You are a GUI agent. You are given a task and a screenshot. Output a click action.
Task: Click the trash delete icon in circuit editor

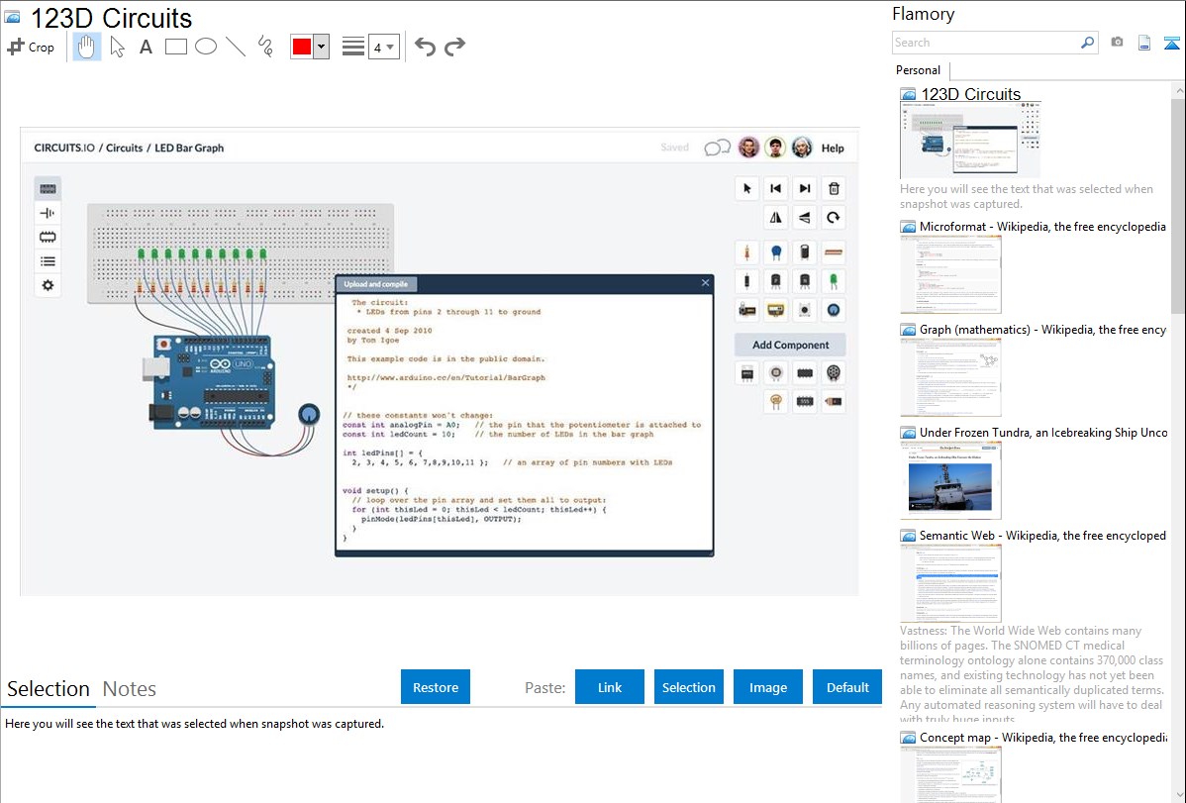834,188
